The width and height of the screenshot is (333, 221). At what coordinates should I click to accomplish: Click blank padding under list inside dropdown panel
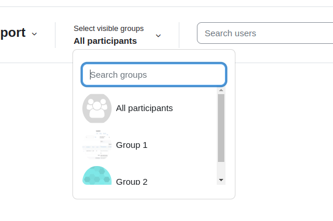[x=154, y=192]
